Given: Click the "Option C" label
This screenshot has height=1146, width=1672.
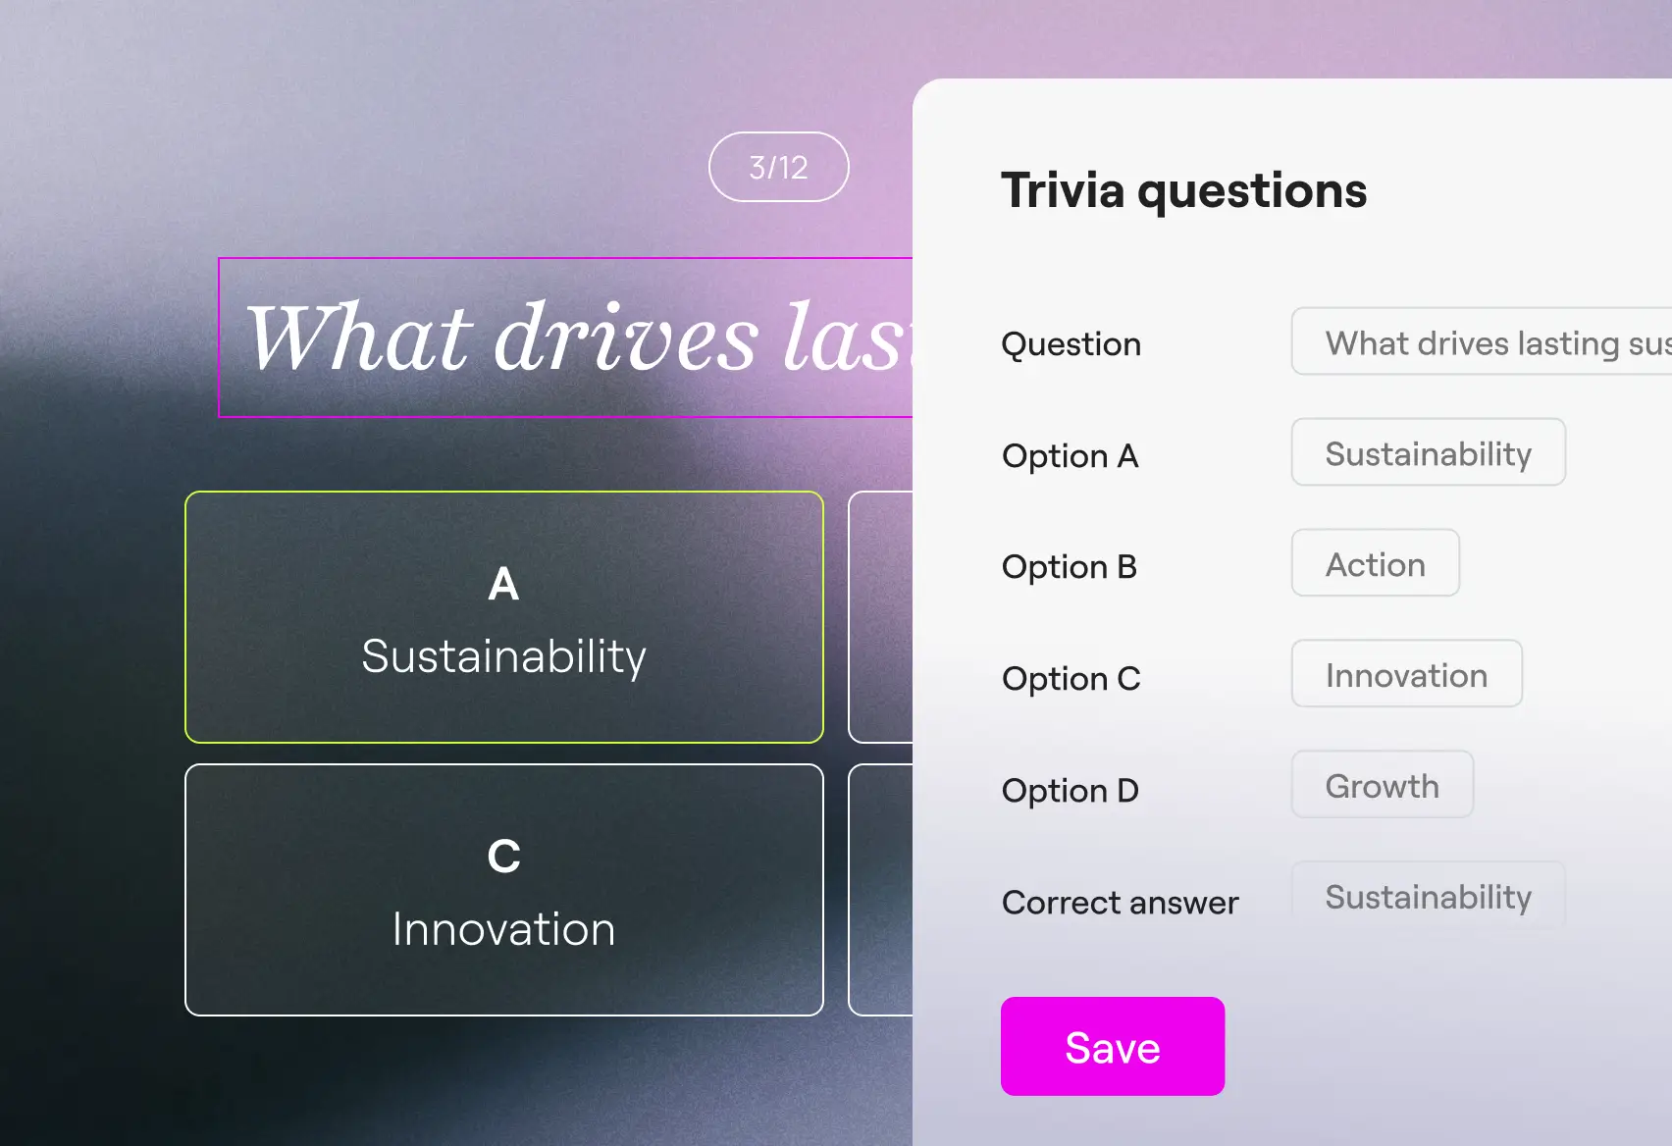Looking at the screenshot, I should (1071, 679).
